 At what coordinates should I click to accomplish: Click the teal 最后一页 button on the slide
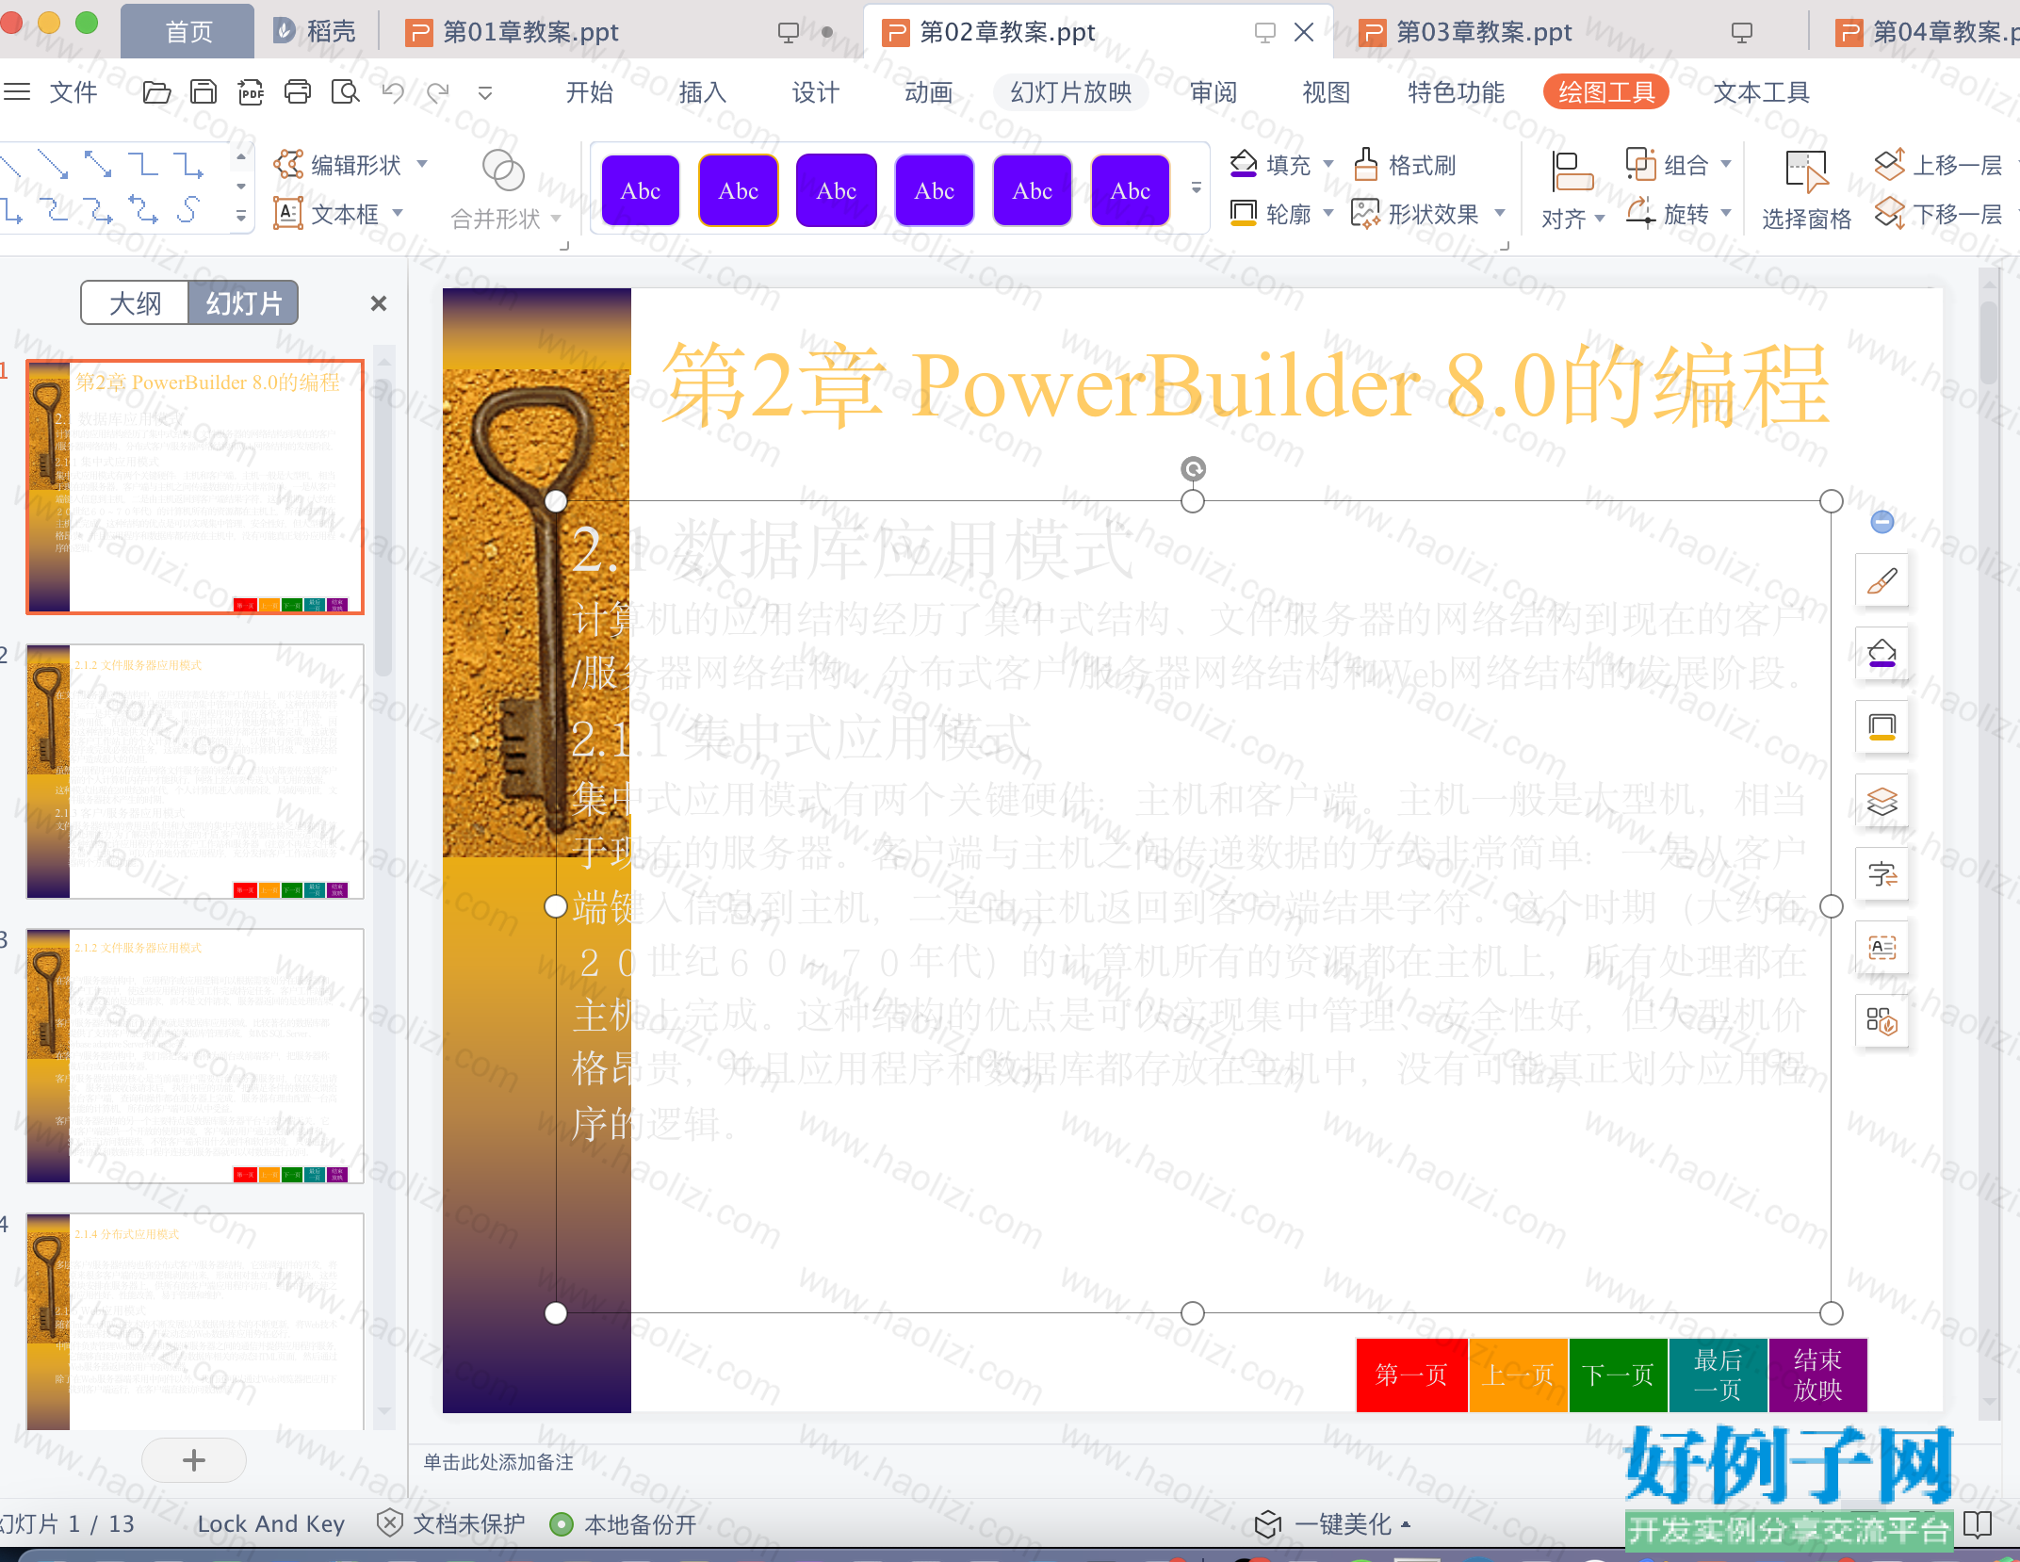tap(1718, 1375)
